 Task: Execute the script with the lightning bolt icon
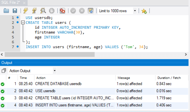coord(26,11)
